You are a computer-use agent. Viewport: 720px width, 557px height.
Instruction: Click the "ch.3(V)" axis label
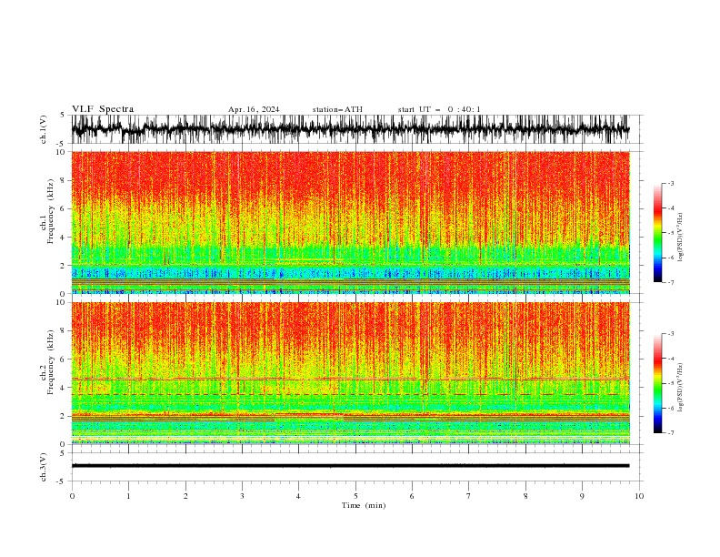pos(44,467)
